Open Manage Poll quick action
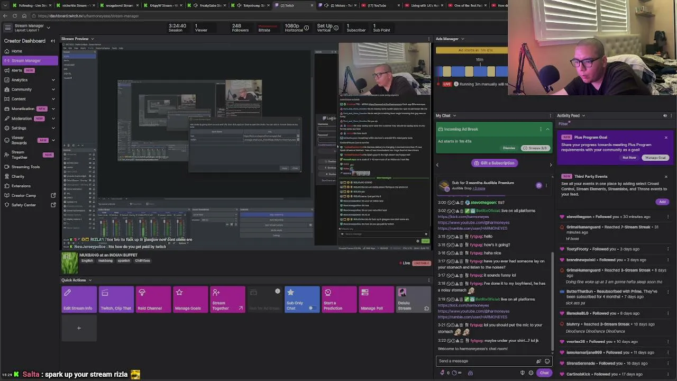The height and width of the screenshot is (381, 677). (376, 300)
